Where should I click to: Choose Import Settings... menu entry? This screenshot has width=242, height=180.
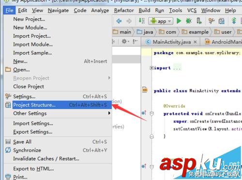[58, 124]
